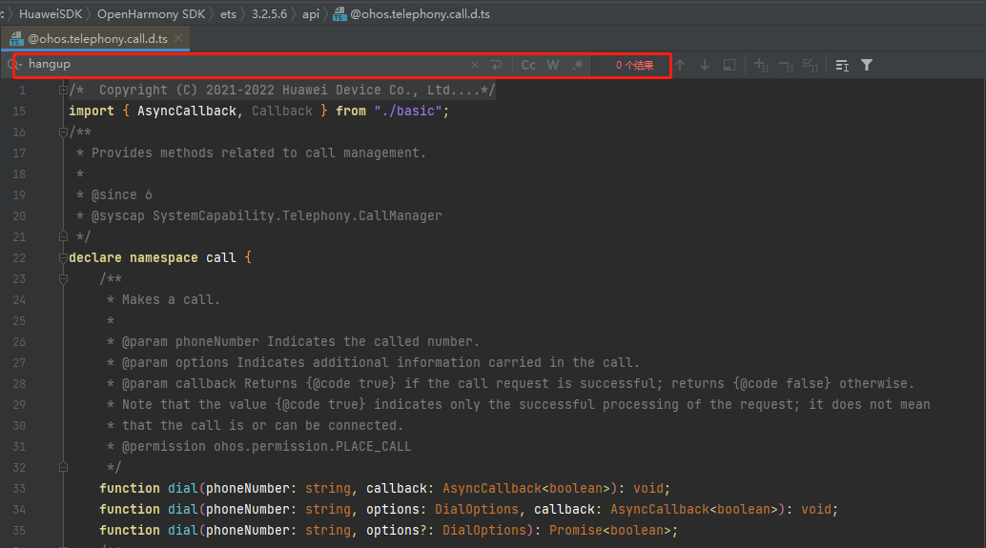This screenshot has width=986, height=548.
Task: Collapse the doc comment starting line 16
Action: pyautogui.click(x=63, y=132)
